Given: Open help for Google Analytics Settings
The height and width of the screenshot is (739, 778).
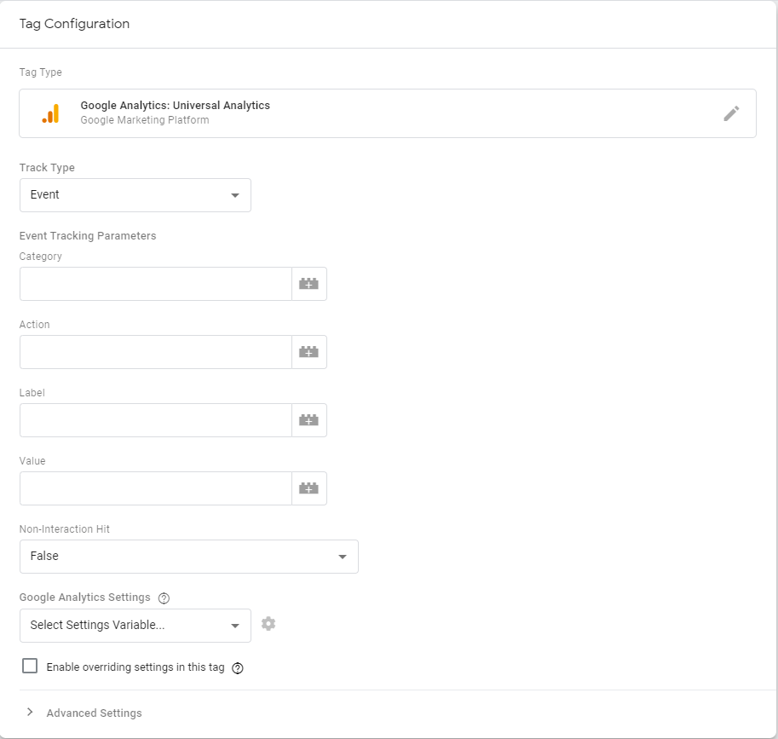Looking at the screenshot, I should coord(164,598).
